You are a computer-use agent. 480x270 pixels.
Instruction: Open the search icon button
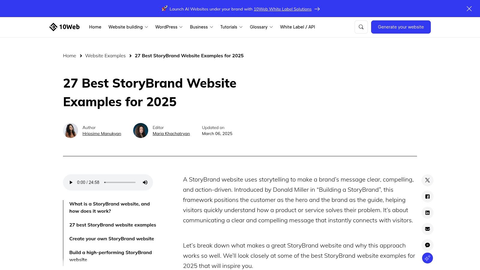point(361,27)
